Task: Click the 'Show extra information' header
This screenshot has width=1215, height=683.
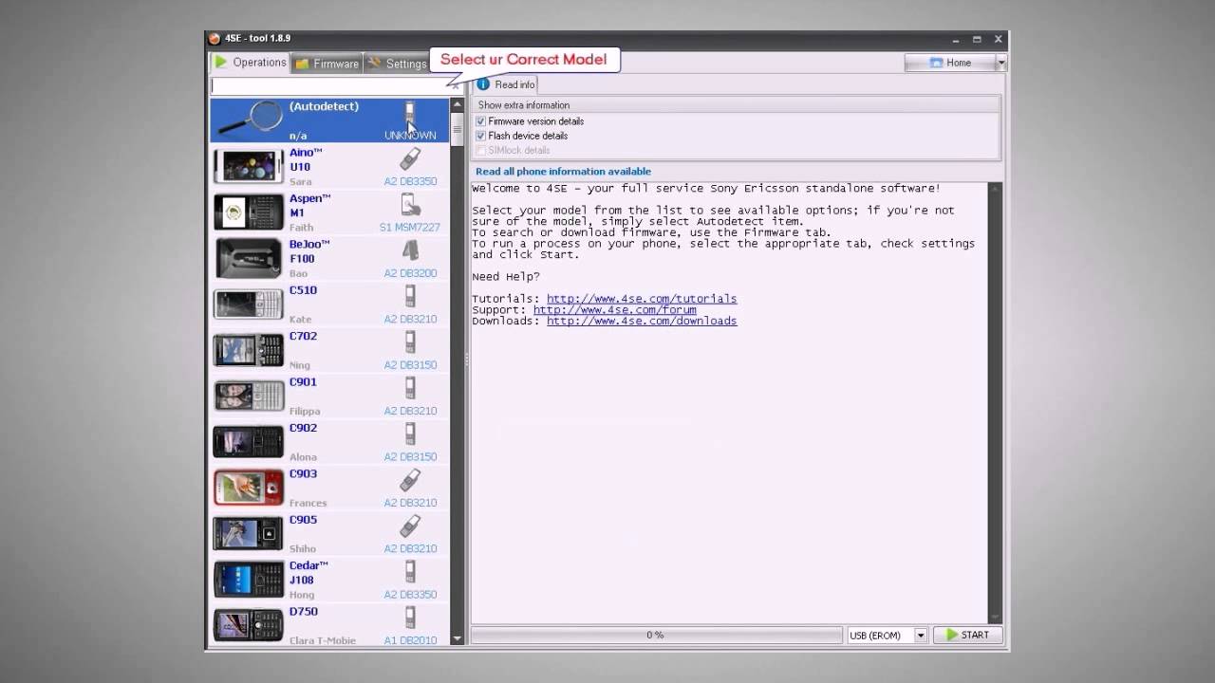Action: point(524,105)
